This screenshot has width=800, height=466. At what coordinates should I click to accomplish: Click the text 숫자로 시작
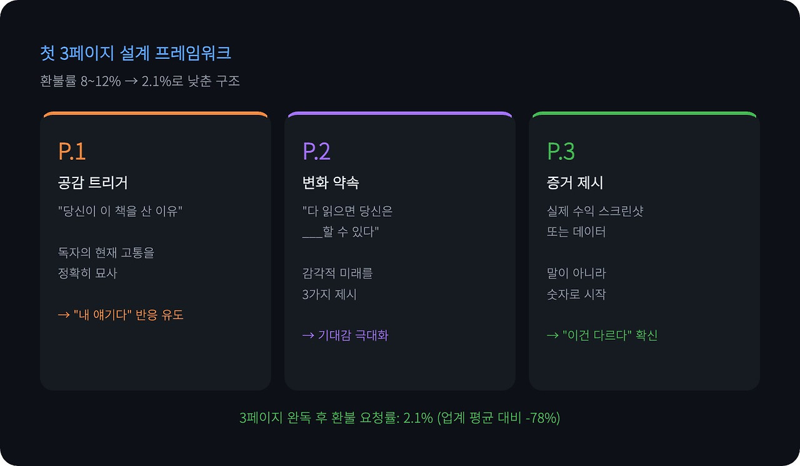pos(576,294)
